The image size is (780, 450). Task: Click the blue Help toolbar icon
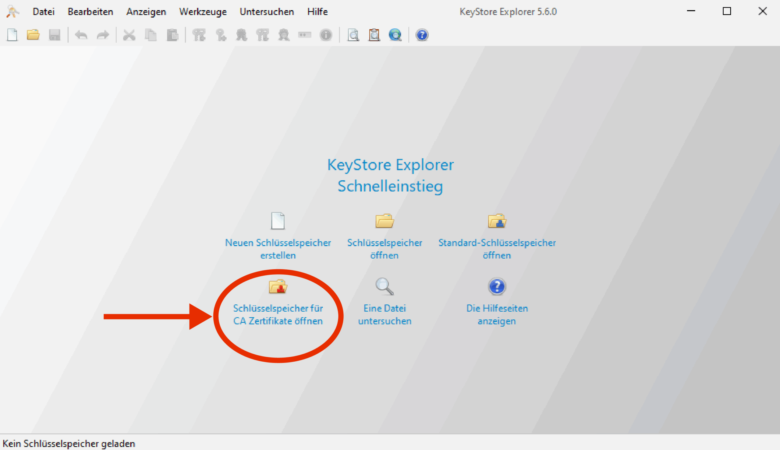tap(422, 35)
